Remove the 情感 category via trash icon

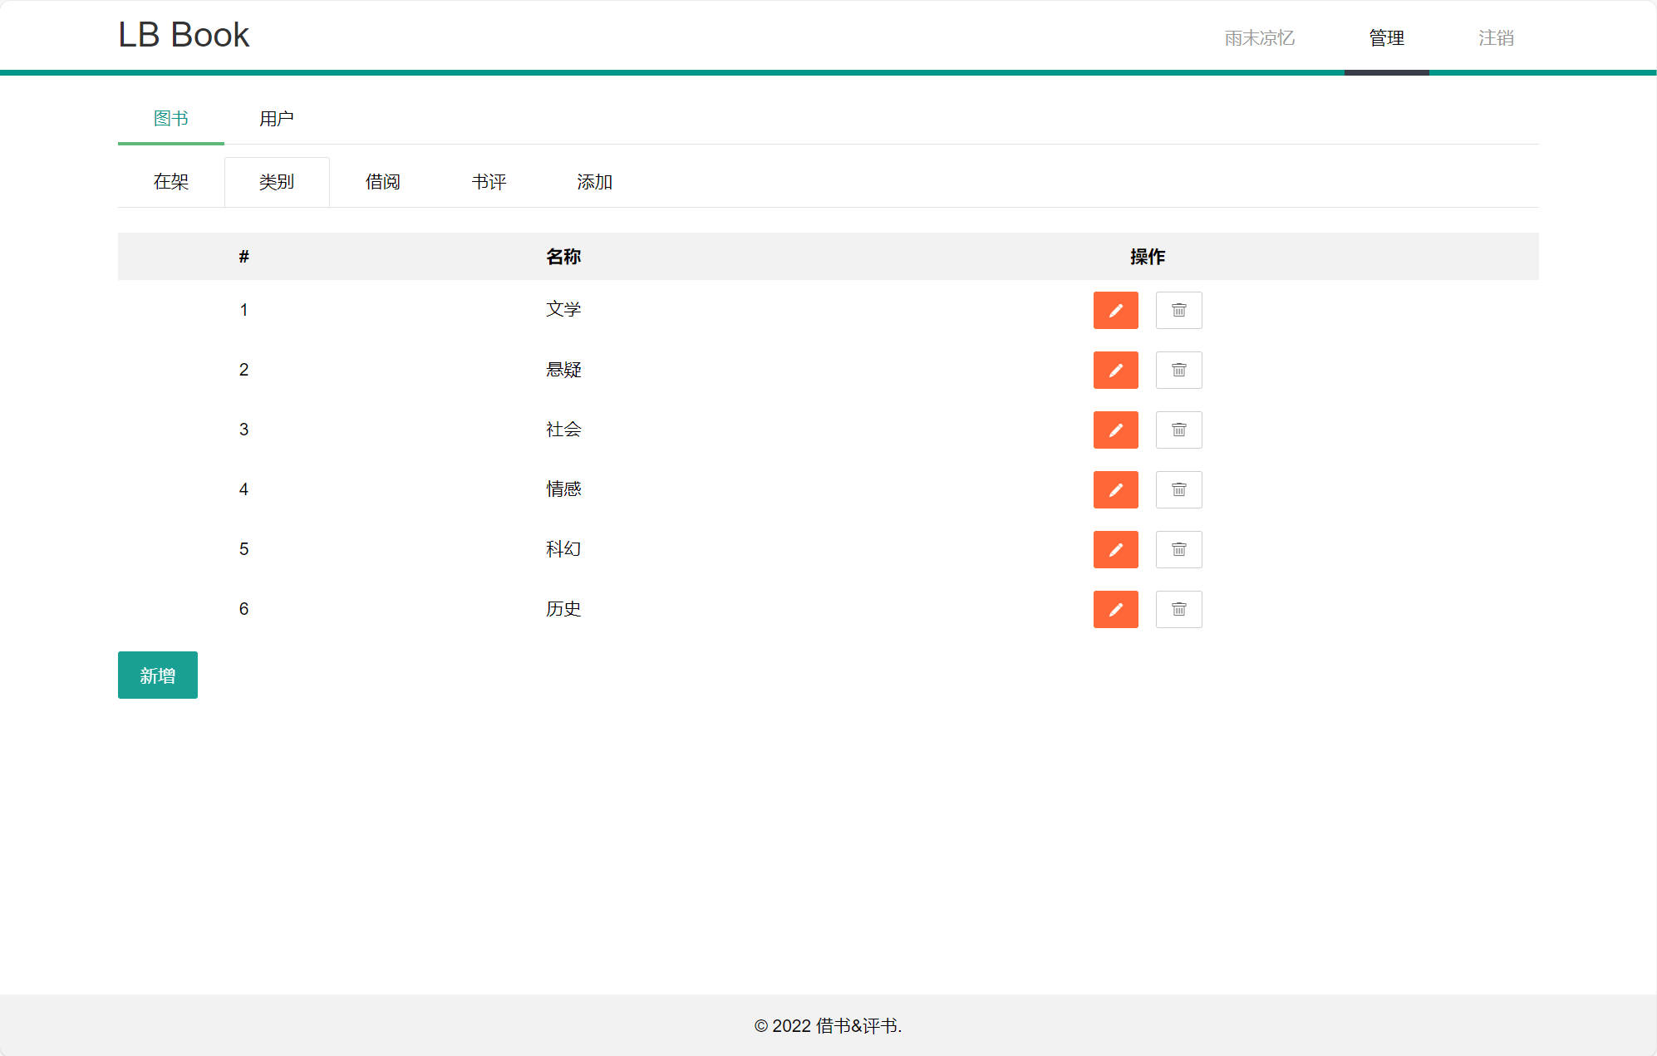[x=1178, y=489]
